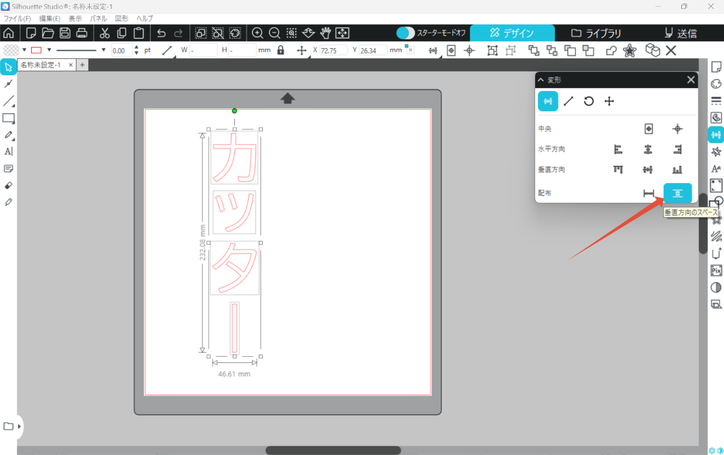724x455 pixels.
Task: Open the View menu
Action: 75,18
